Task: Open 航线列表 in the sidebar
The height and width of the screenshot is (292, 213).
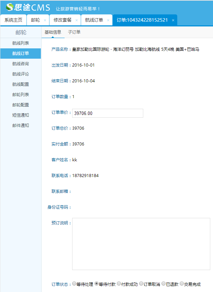Action: (21, 43)
